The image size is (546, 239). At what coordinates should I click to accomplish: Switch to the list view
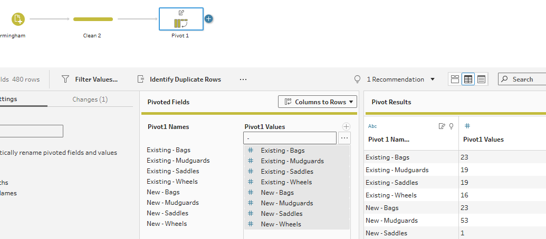(x=481, y=79)
